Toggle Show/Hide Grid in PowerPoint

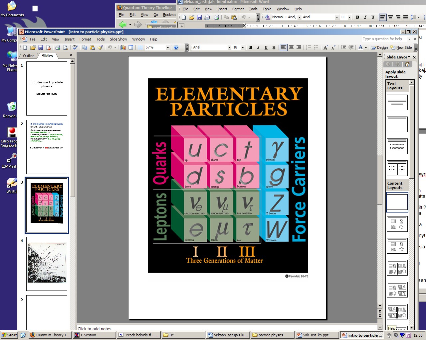pyautogui.click(x=140, y=47)
